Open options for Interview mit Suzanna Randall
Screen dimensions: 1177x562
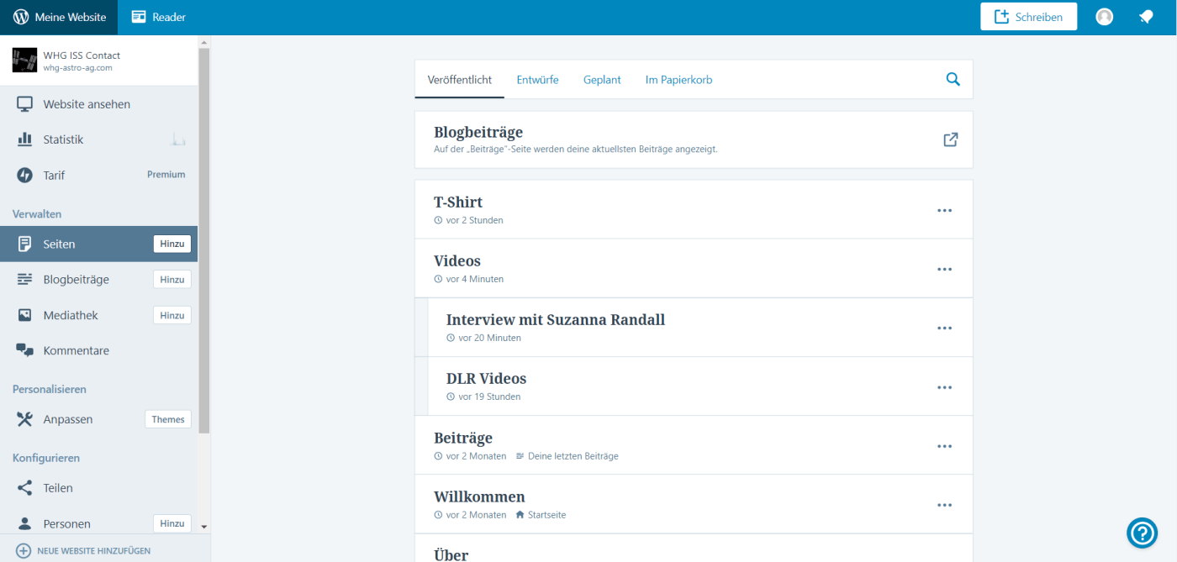point(944,328)
